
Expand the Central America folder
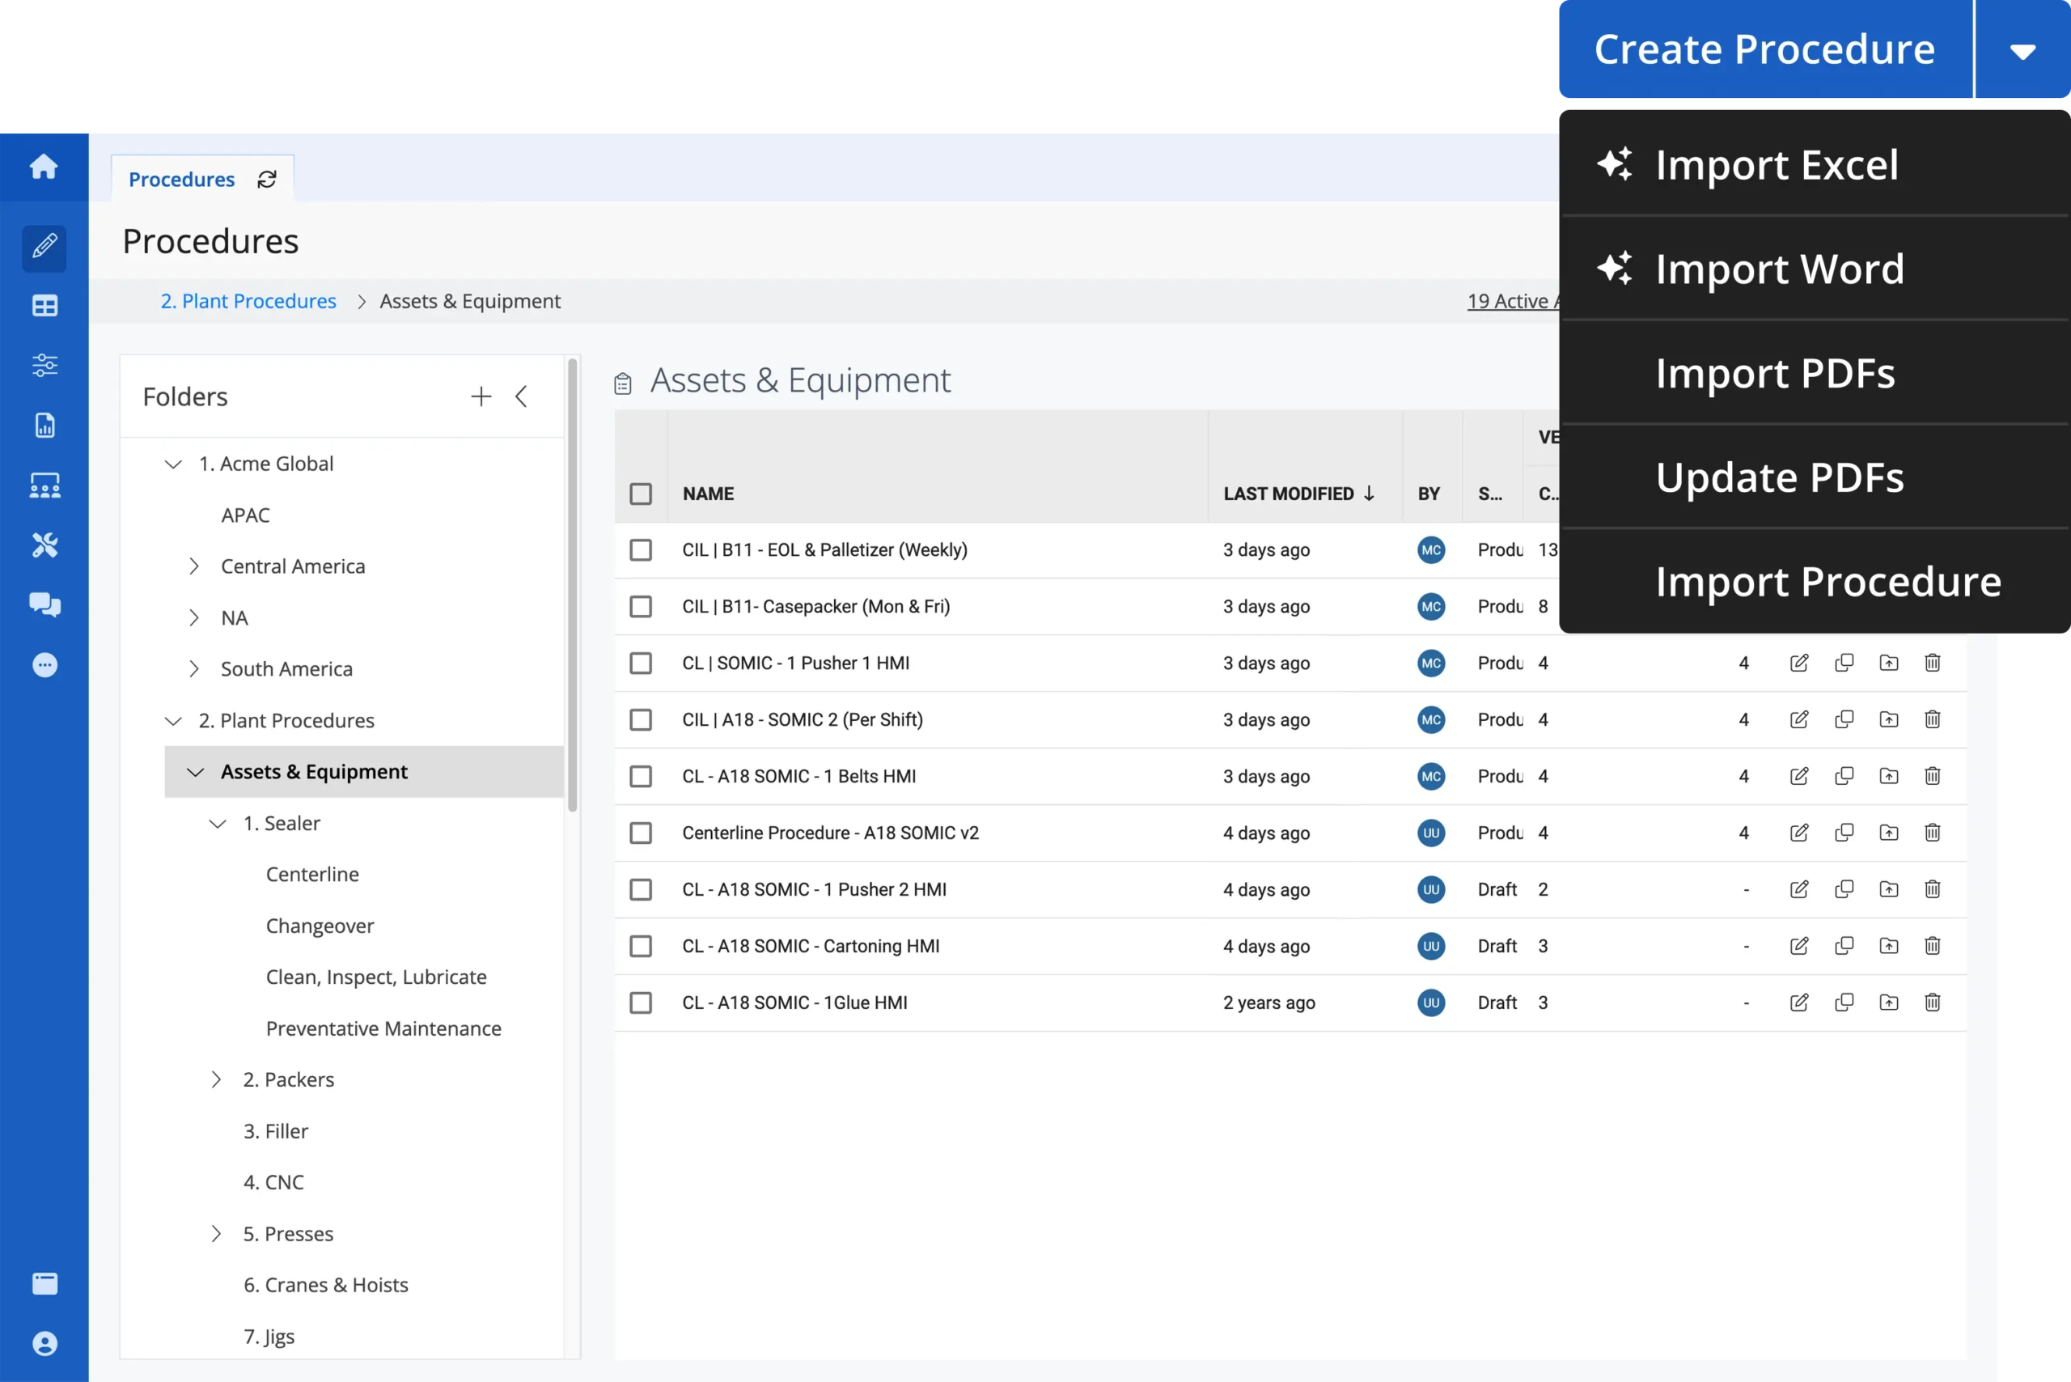tap(191, 566)
